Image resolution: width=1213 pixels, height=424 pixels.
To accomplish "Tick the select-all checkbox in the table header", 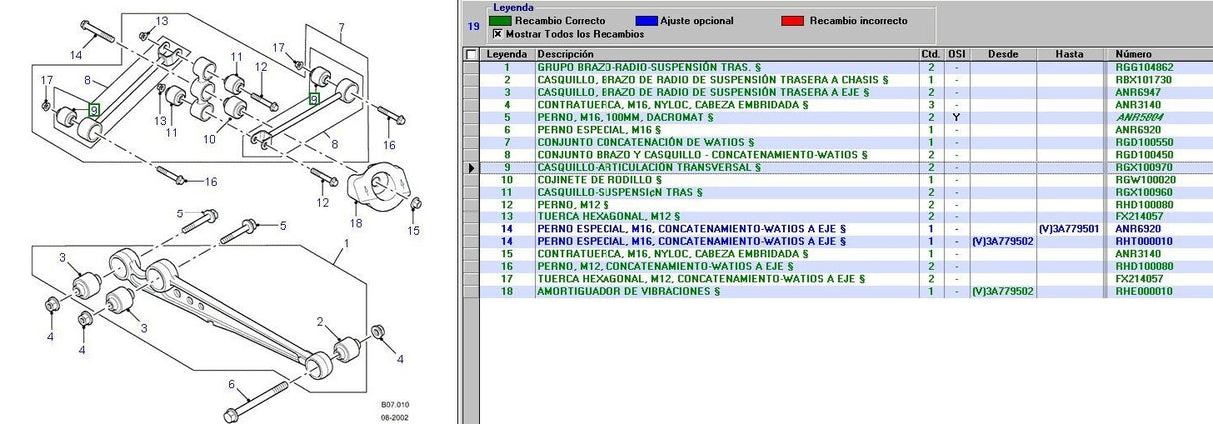I will [x=471, y=54].
